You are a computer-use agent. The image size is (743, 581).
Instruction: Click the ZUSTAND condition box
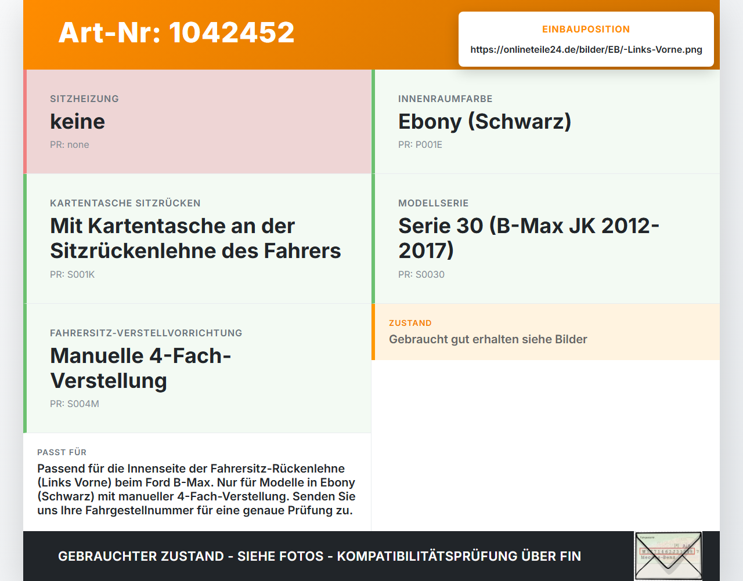546,332
